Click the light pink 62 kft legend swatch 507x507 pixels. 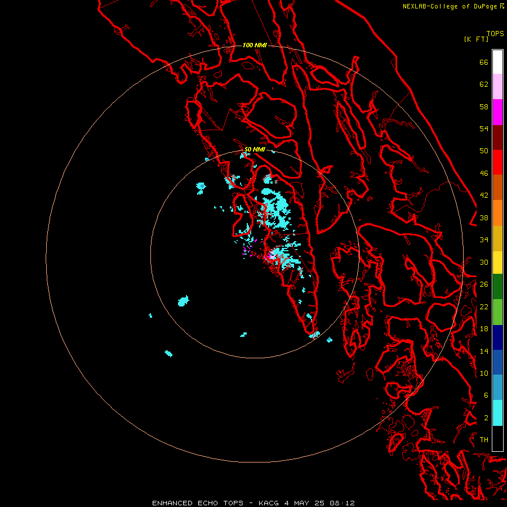[497, 87]
